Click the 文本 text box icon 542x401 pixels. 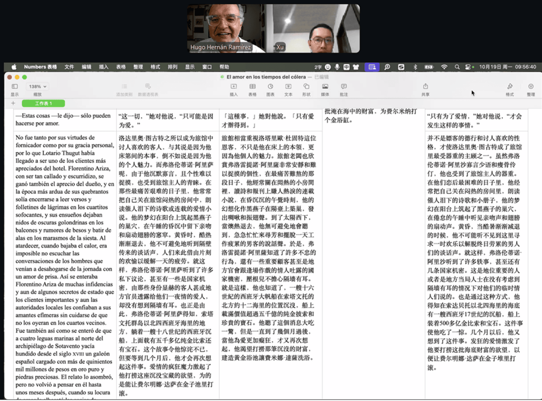tap(288, 87)
